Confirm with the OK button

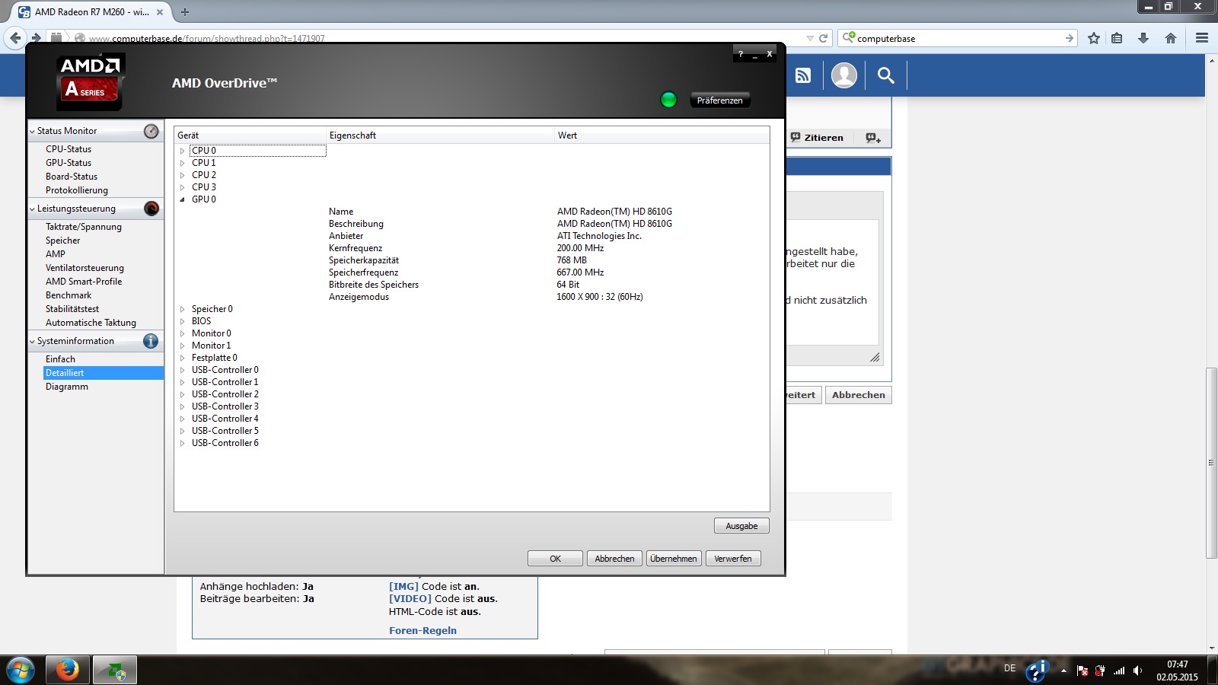point(555,559)
